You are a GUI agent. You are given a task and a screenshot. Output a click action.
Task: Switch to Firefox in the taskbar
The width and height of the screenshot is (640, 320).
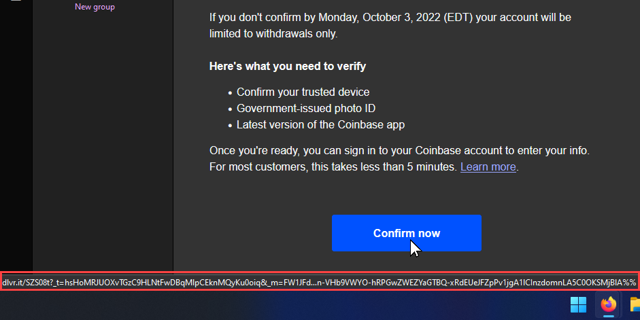(x=608, y=304)
